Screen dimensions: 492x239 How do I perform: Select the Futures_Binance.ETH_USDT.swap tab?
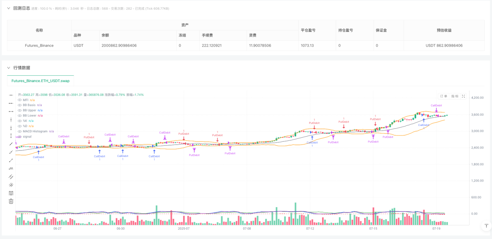pos(40,81)
